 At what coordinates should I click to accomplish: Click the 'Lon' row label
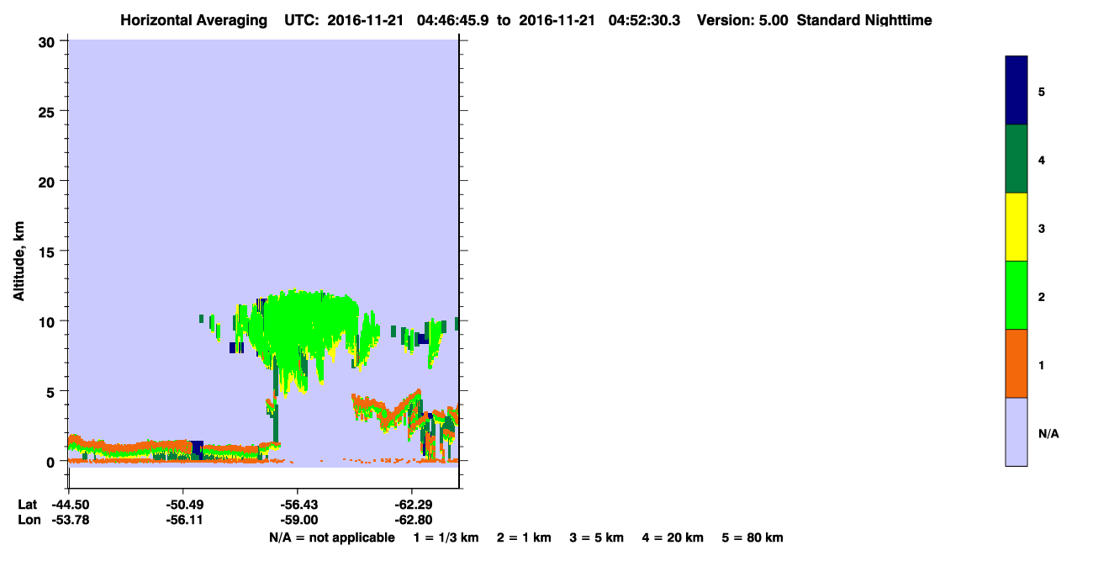click(x=28, y=520)
